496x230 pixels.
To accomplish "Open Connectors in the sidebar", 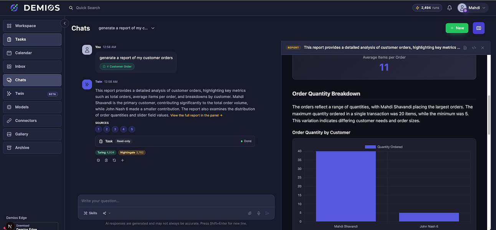I will pos(32,120).
